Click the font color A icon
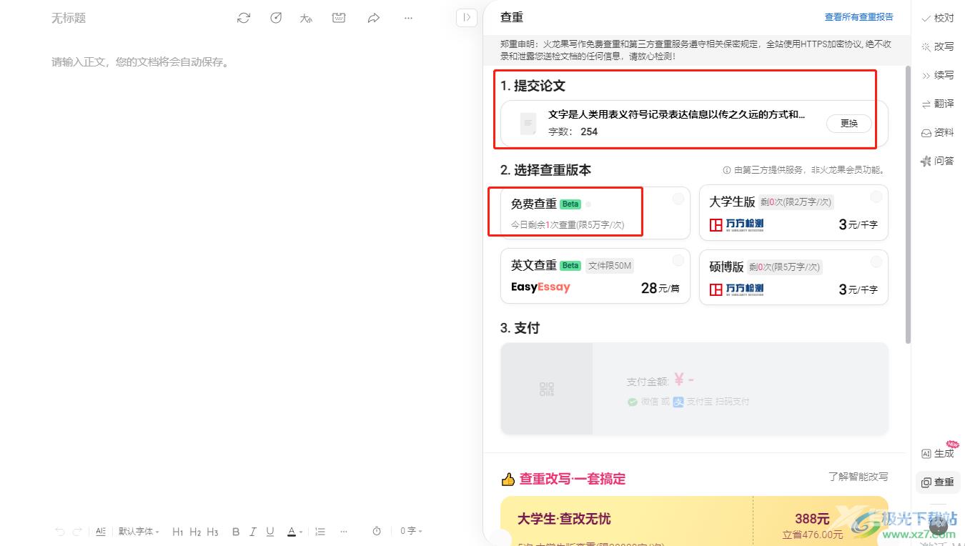 click(x=291, y=532)
